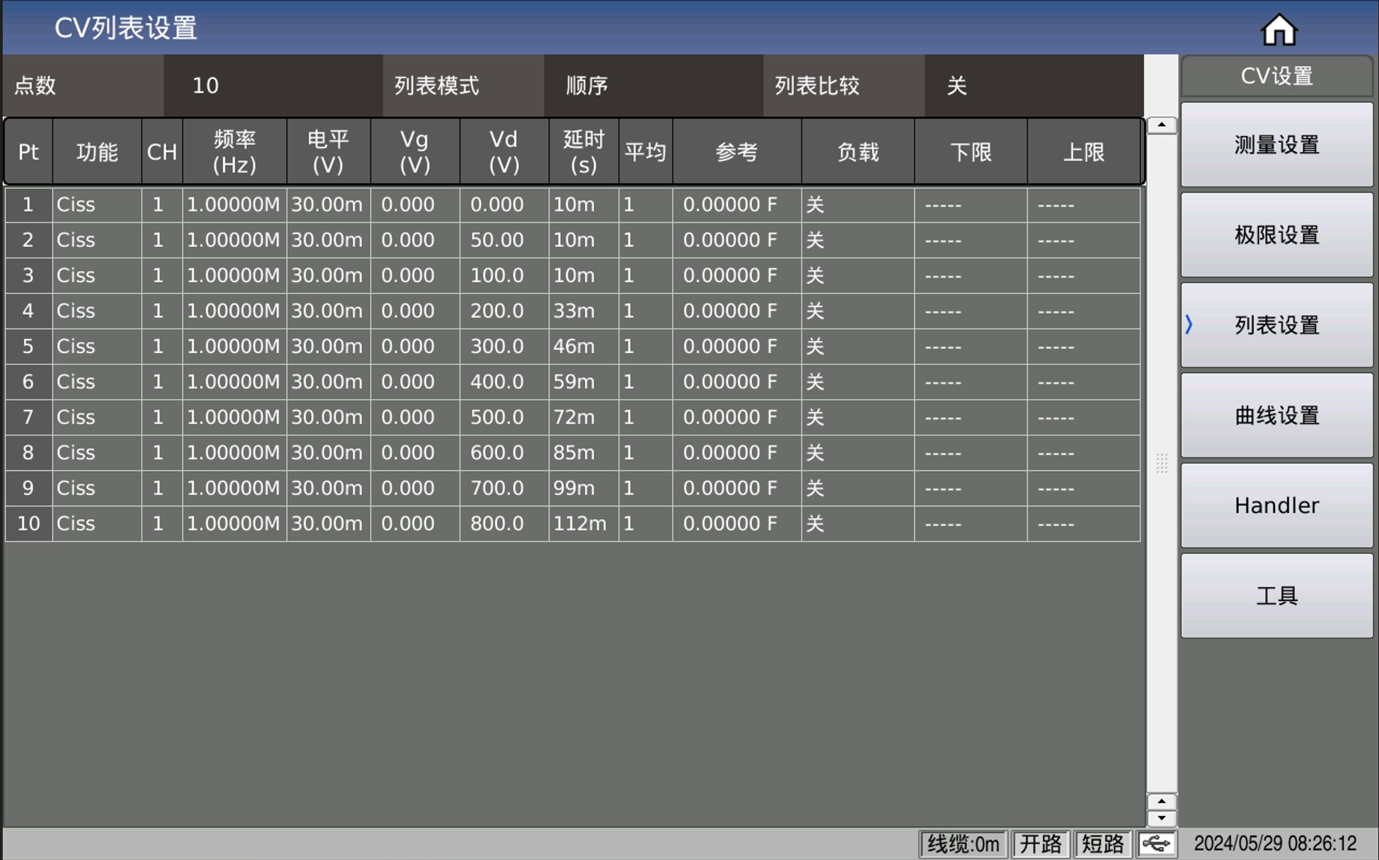Switch to the CV设置 section header
The height and width of the screenshot is (860, 1379).
tap(1276, 75)
